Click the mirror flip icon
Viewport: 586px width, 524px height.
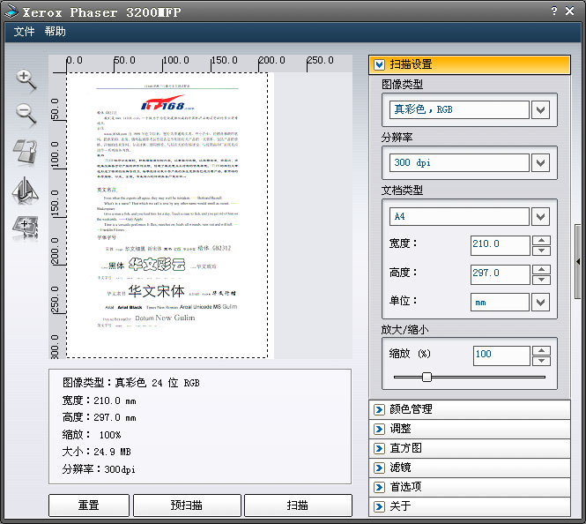pyautogui.click(x=25, y=190)
